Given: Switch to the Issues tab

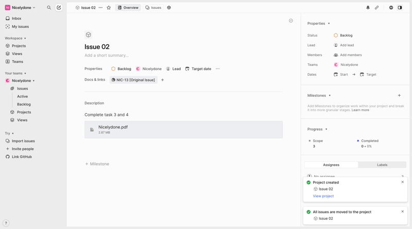Looking at the screenshot, I should click(153, 8).
